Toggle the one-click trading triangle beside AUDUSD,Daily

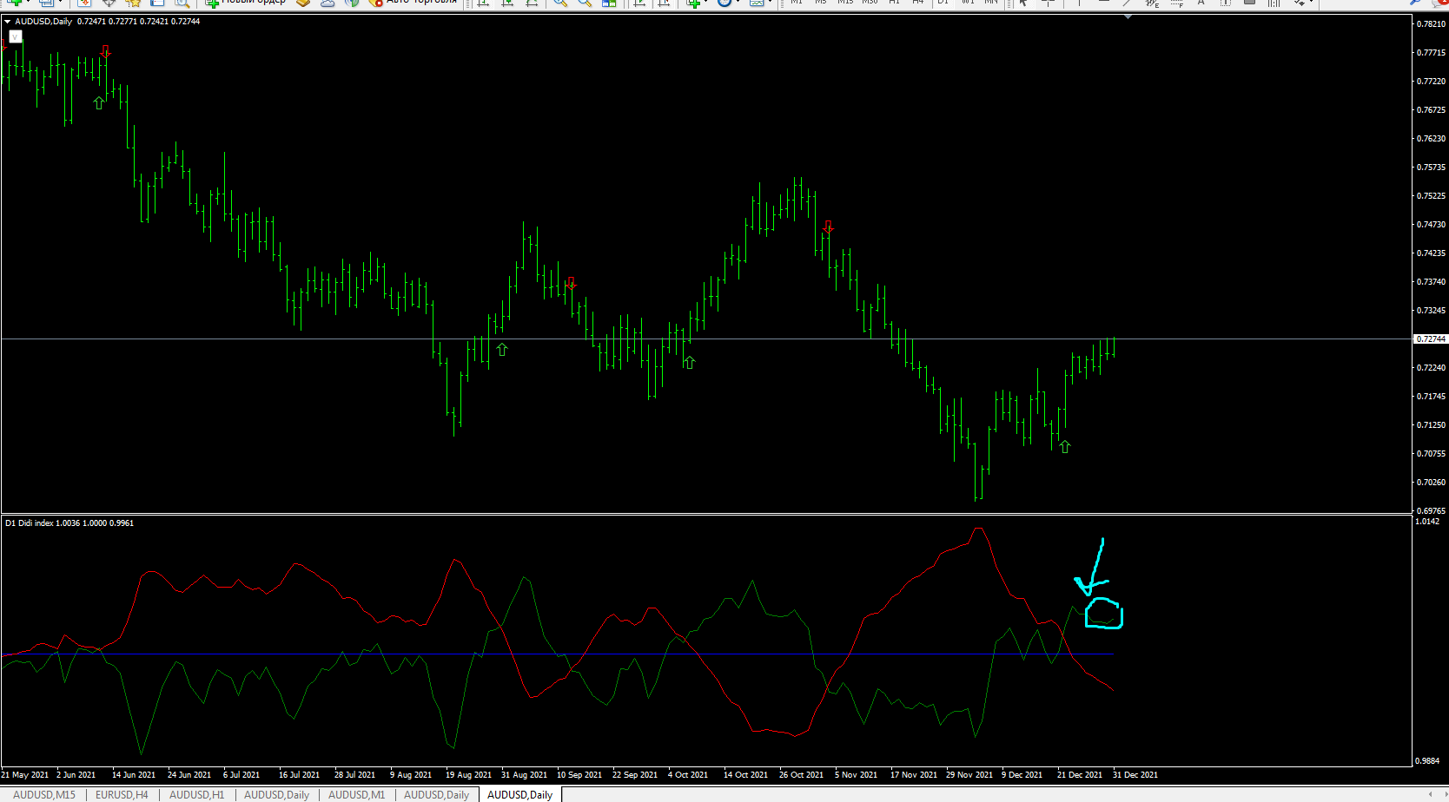point(8,22)
